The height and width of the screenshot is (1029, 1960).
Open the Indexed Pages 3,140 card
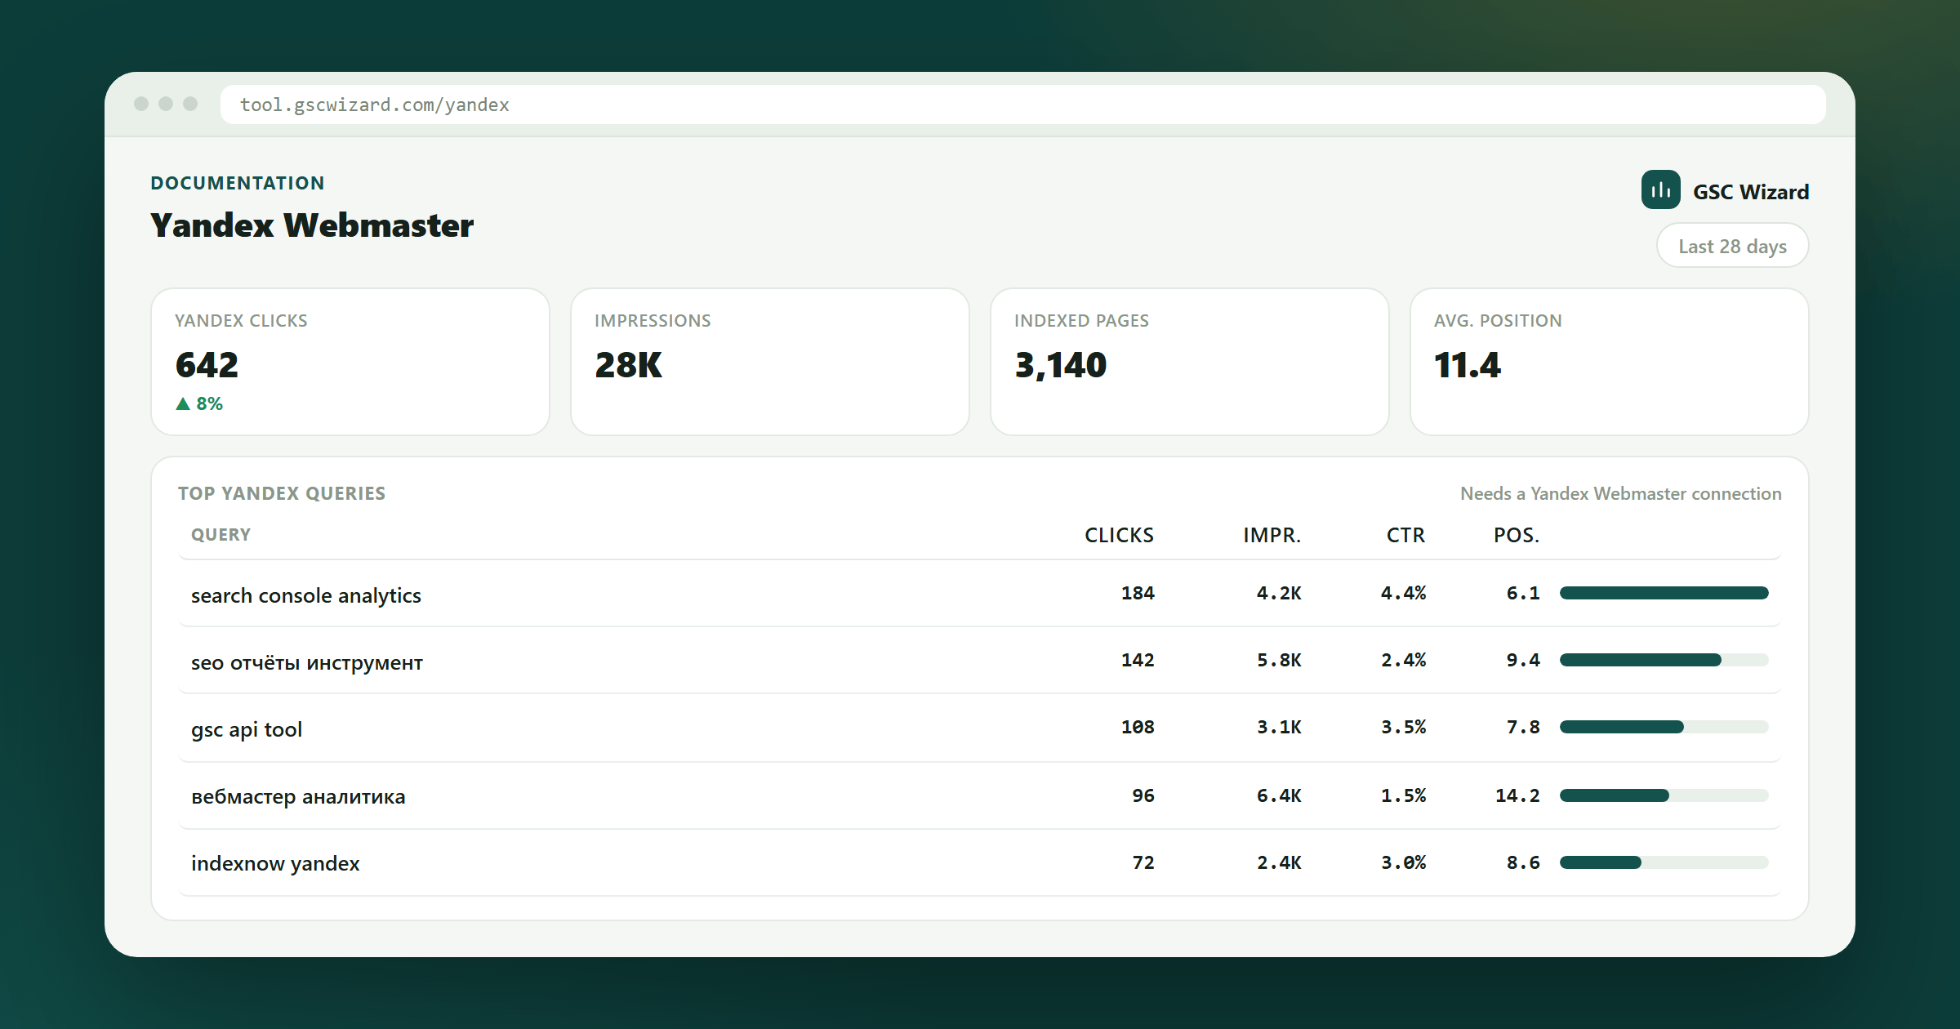coord(1190,362)
